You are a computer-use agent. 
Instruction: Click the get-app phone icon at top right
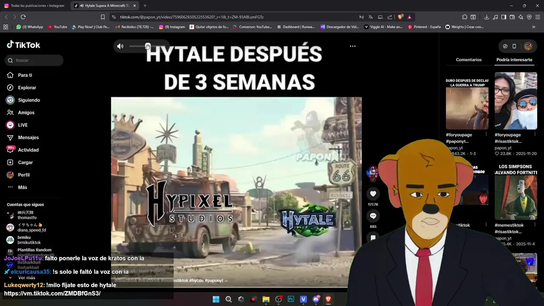click(514, 46)
